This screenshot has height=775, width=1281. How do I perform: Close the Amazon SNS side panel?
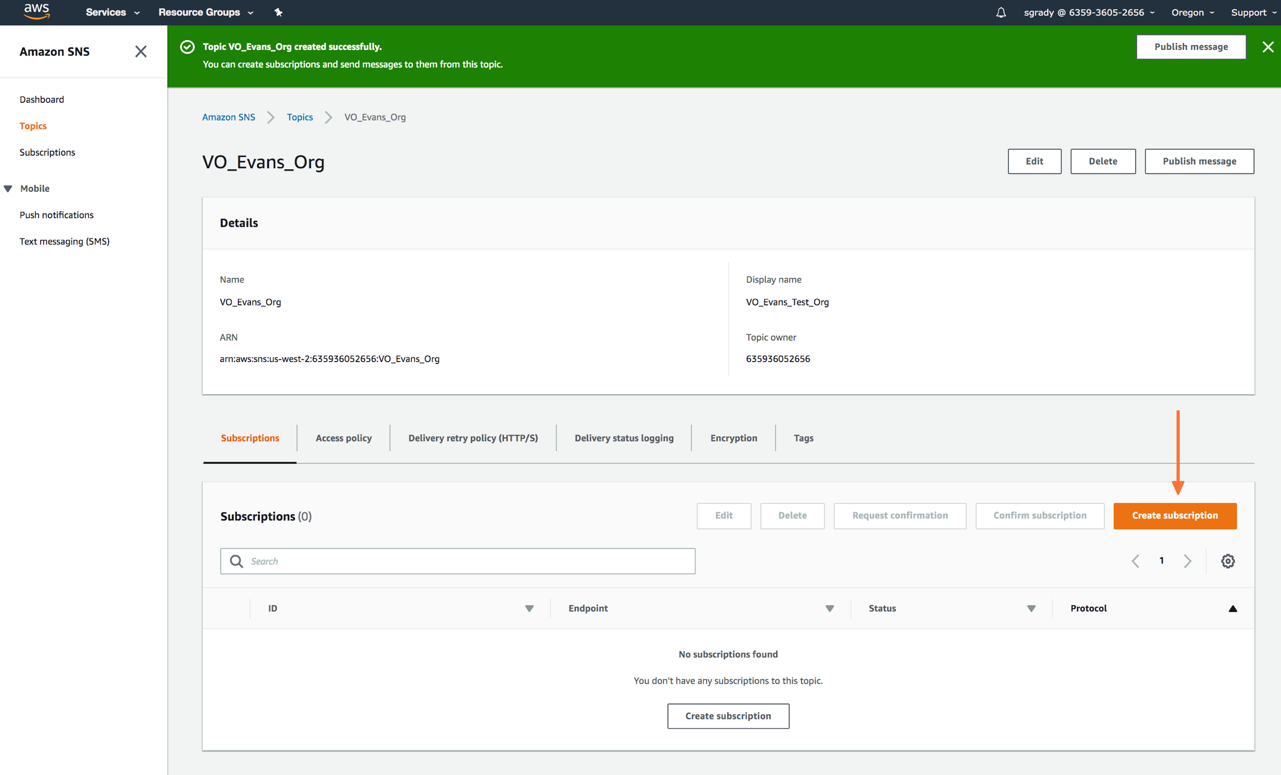pyautogui.click(x=140, y=51)
